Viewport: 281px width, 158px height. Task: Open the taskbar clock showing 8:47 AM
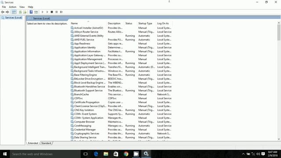coord(273,154)
